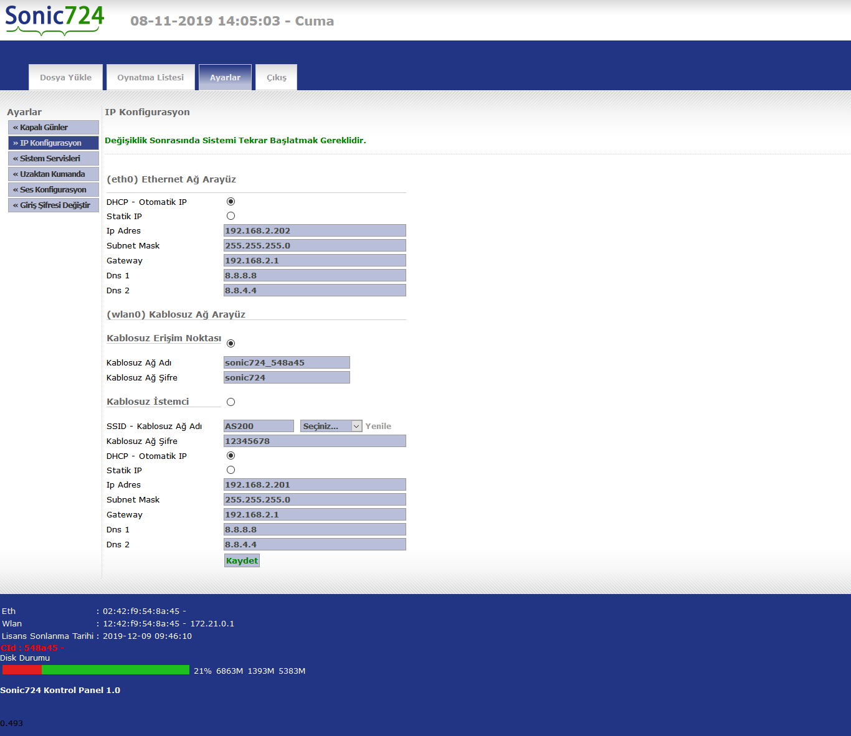Select DHCP Otomatik IP for eth0

click(x=231, y=201)
